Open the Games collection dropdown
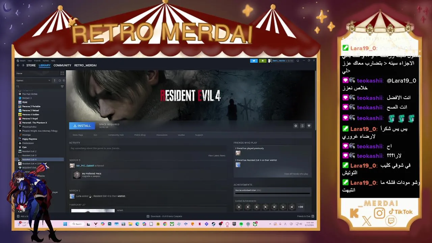Viewport: 432px width, 243px height. pos(33,80)
